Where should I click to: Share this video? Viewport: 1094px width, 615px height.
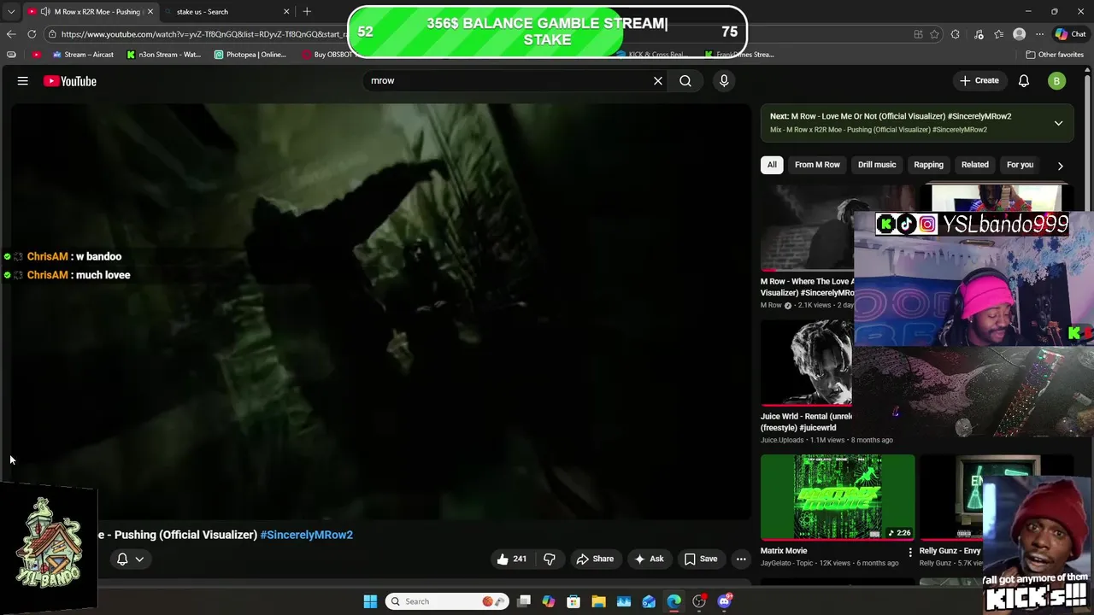[594, 559]
